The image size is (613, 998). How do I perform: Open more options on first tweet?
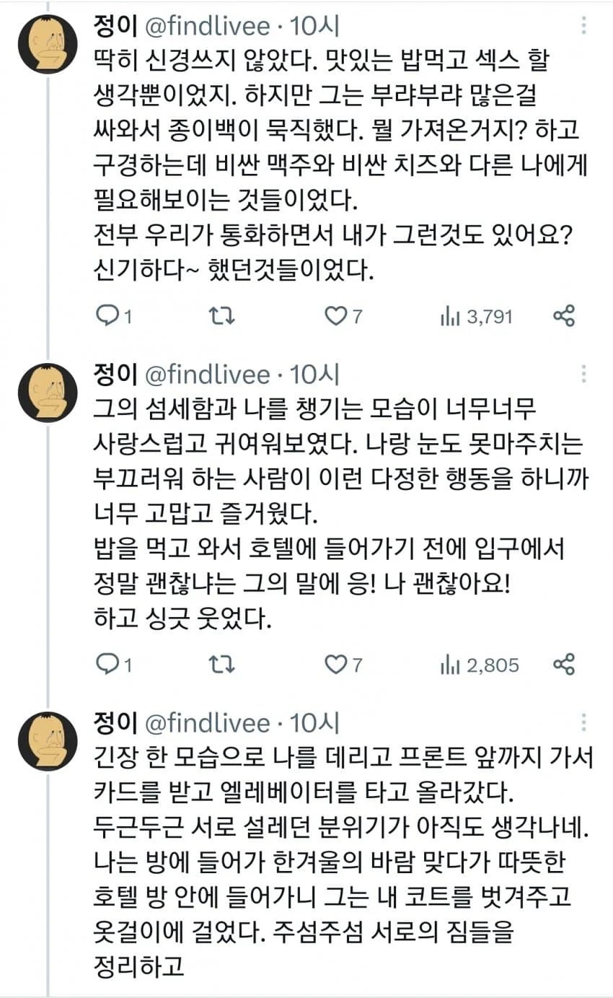click(583, 26)
